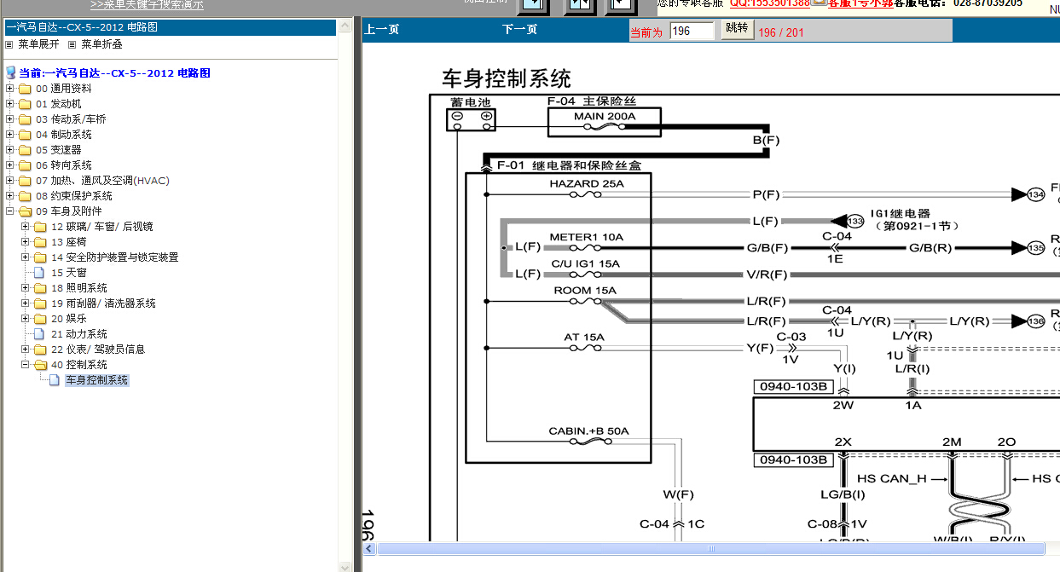Focus the page number field showing 196
The height and width of the screenshot is (572, 1060).
[692, 31]
